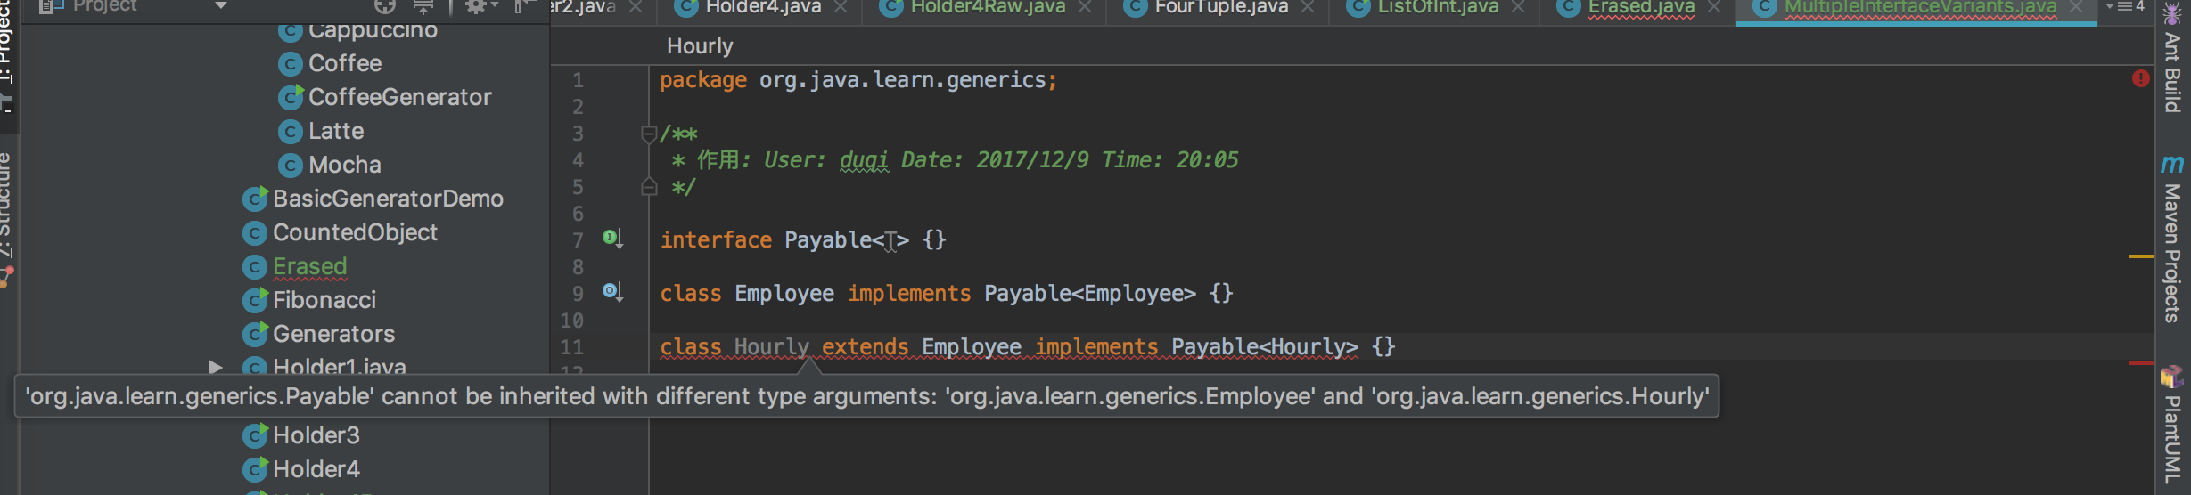Image resolution: width=2191 pixels, height=495 pixels.
Task: Show the hidden tabs list dropdown
Action: click(x=2125, y=7)
